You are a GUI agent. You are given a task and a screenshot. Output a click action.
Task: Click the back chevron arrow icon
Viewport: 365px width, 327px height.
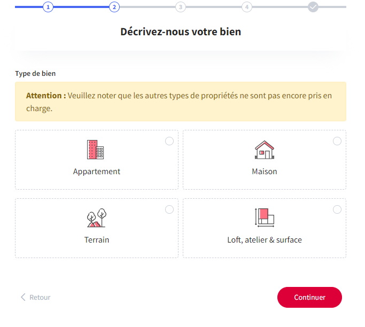point(23,297)
